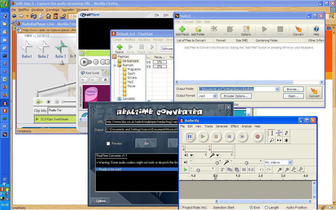
Task: Select the Audacity Multi-tool asterisk
Action: point(286,140)
